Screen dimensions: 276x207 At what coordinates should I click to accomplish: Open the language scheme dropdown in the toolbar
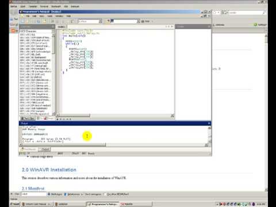point(90,21)
